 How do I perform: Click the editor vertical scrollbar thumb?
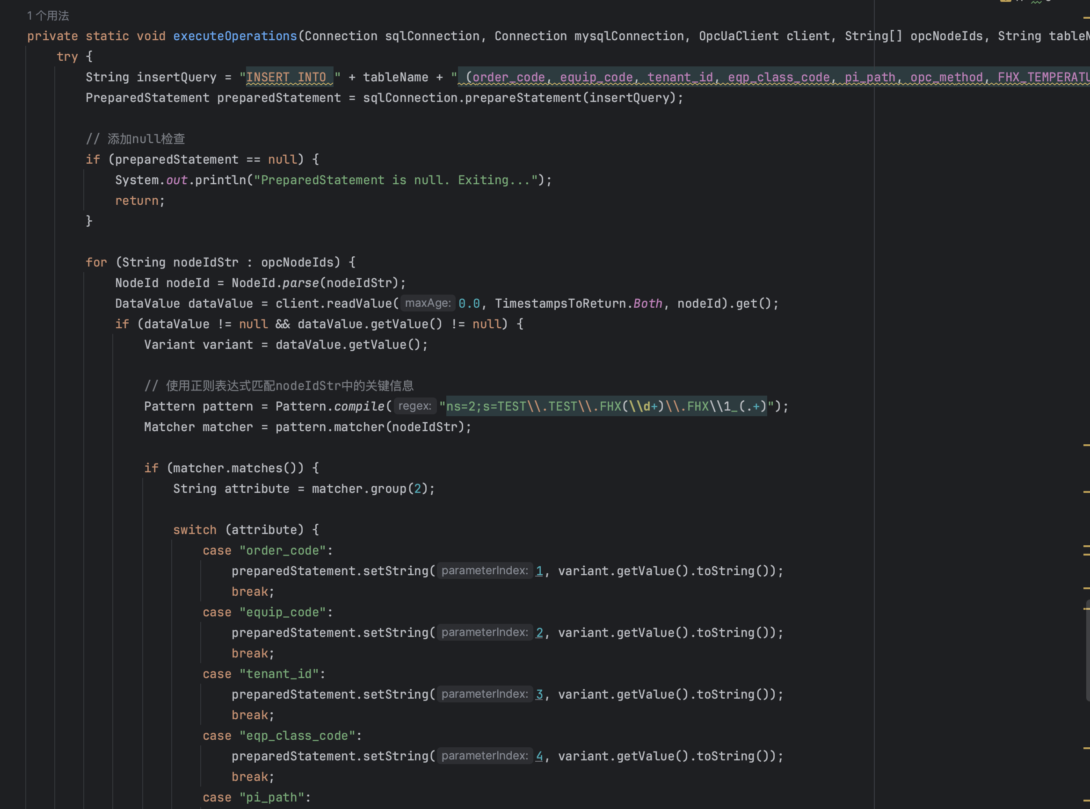1088,650
